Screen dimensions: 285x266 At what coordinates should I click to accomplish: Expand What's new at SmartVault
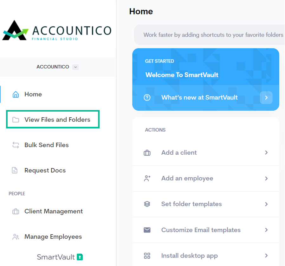click(x=266, y=98)
